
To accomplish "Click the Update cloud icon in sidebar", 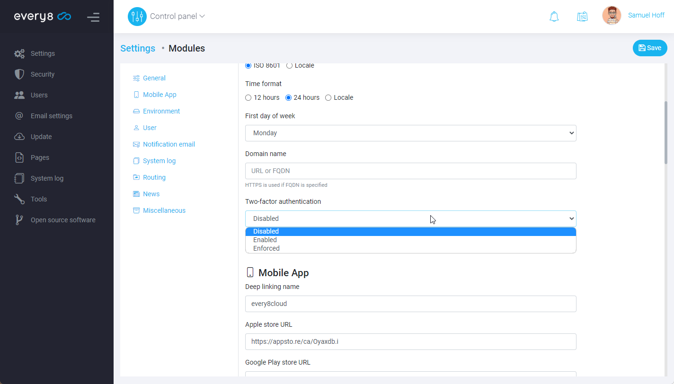I will pyautogui.click(x=19, y=137).
